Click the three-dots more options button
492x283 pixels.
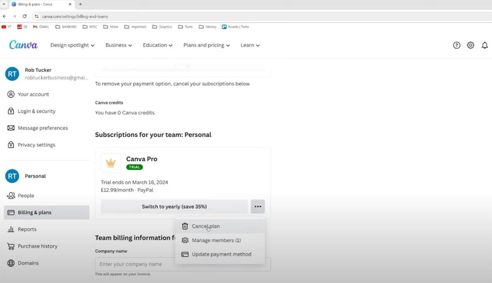coord(257,207)
